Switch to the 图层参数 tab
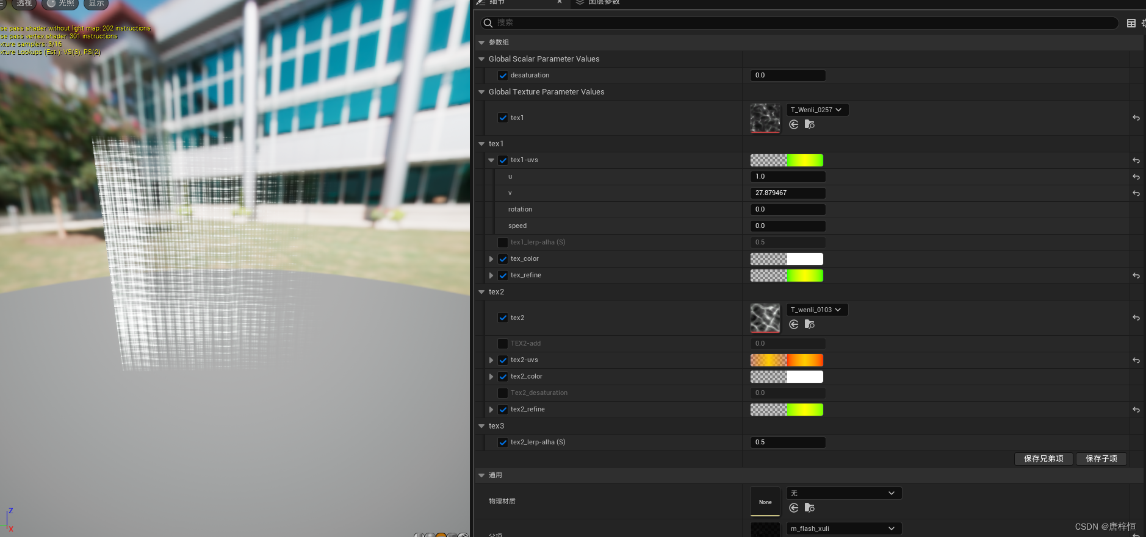Image resolution: width=1146 pixels, height=537 pixels. (x=597, y=2)
